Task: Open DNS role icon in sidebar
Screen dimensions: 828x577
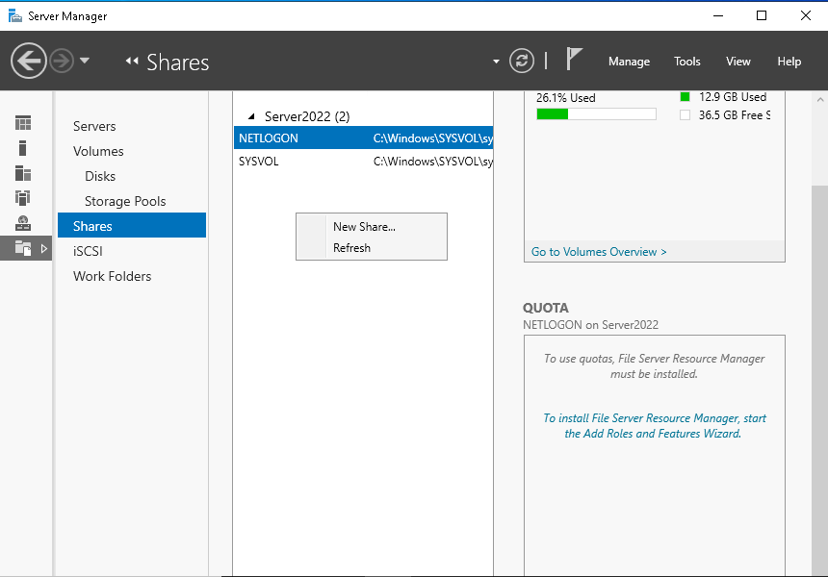Action: tap(23, 223)
